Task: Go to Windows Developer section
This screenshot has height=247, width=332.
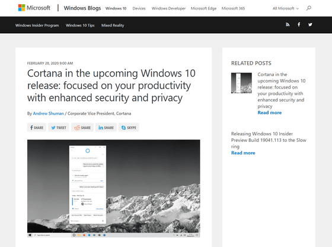Action: [x=168, y=8]
